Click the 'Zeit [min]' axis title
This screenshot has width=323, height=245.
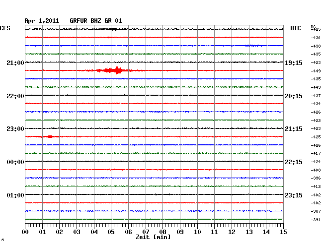pos(153,237)
